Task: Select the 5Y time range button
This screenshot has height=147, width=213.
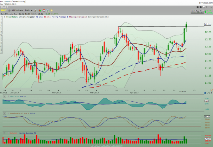Action: click(x=92, y=146)
